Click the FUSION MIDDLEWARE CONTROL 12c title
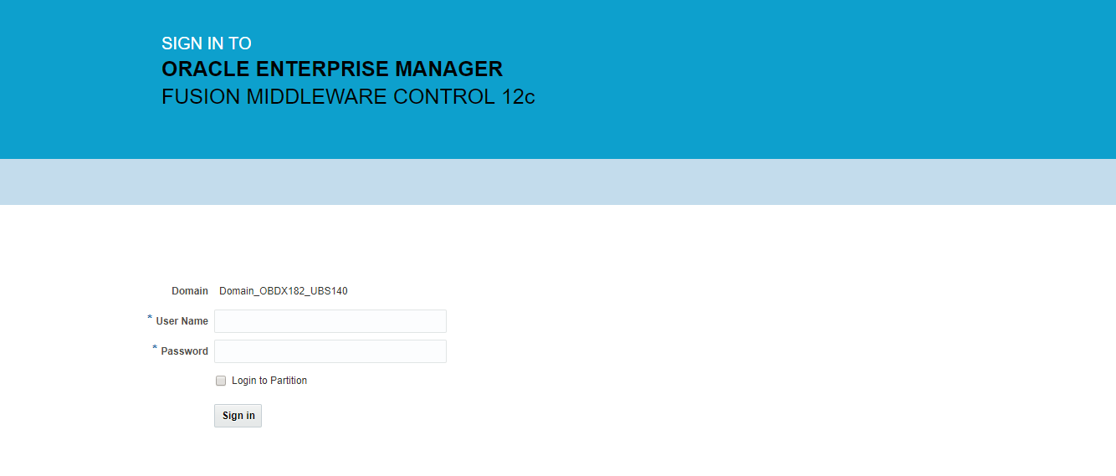Image resolution: width=1116 pixels, height=476 pixels. click(348, 97)
